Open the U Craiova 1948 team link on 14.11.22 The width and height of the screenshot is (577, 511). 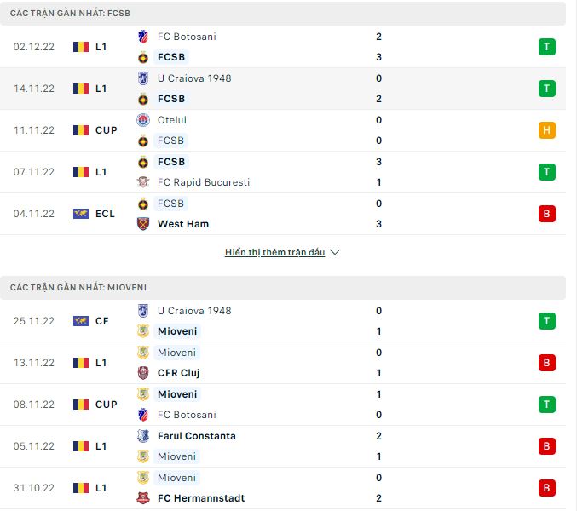click(x=194, y=78)
